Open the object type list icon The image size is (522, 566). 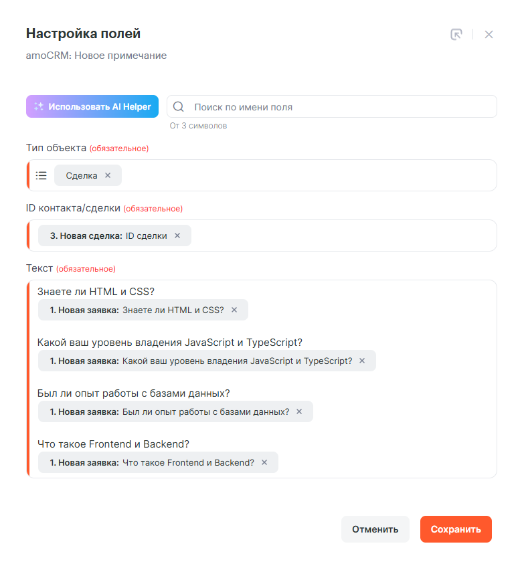point(41,175)
